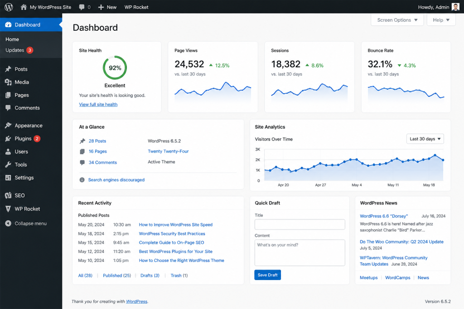Click the Quick Draft Title field

tap(300, 224)
